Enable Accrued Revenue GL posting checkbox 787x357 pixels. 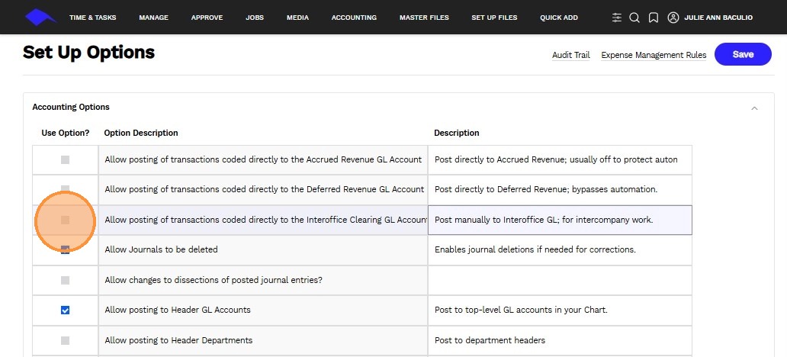tap(65, 160)
